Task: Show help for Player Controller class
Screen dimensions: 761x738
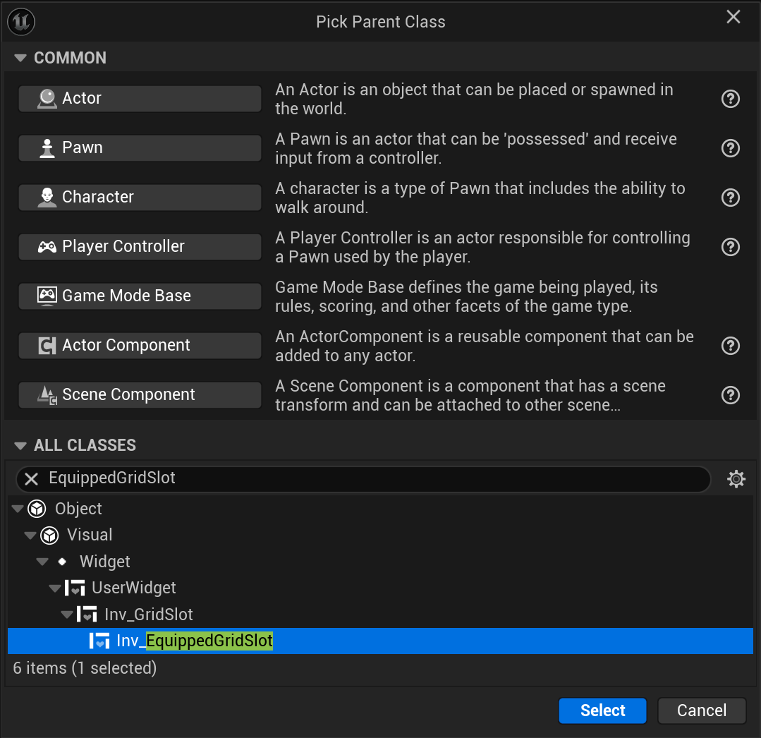Action: pos(731,247)
